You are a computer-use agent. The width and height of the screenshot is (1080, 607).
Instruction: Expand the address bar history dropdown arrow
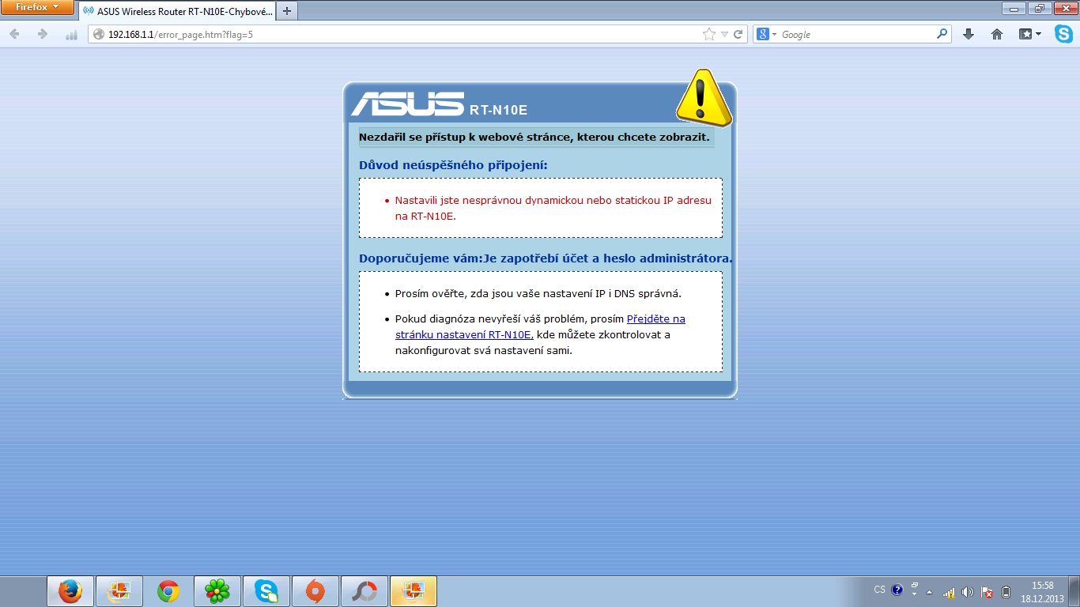[x=723, y=35]
